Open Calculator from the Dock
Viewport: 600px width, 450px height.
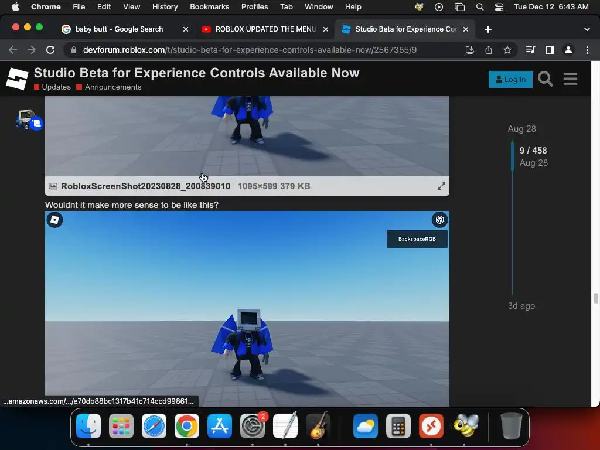click(398, 426)
